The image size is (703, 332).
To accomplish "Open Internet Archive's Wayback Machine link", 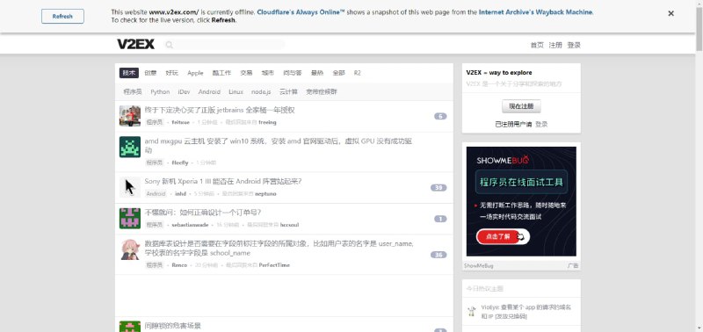I will [x=536, y=12].
